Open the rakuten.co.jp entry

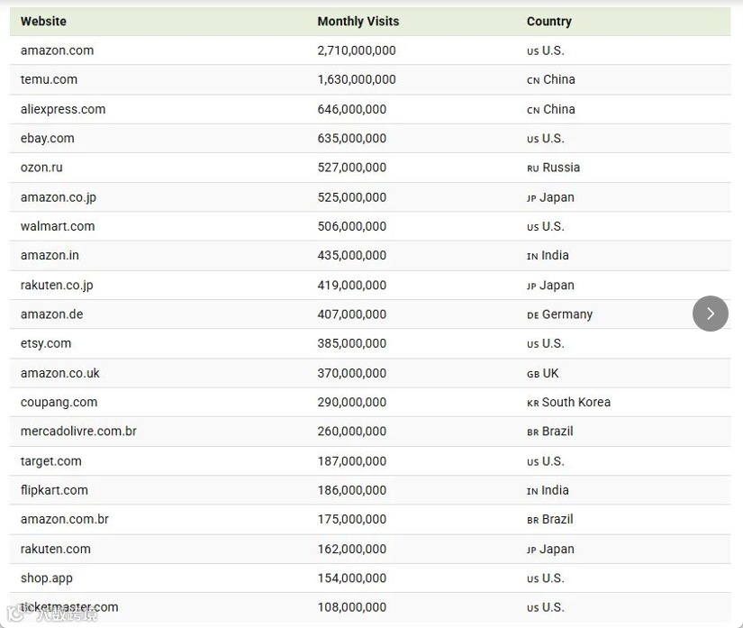tap(57, 286)
